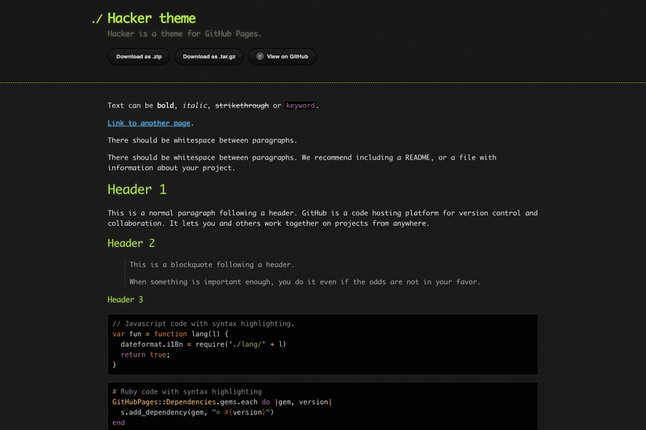Click the 'end' keyword in Ruby code
646x430 pixels.
(x=118, y=422)
